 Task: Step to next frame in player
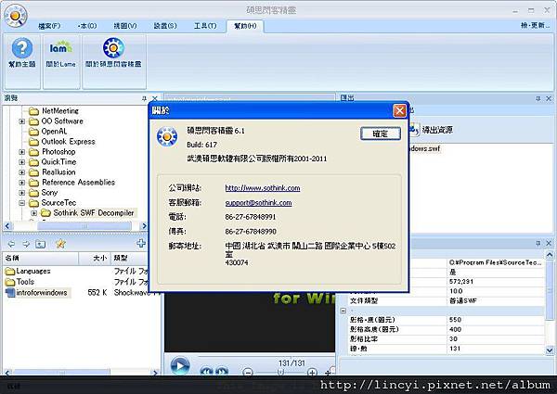click(x=222, y=372)
